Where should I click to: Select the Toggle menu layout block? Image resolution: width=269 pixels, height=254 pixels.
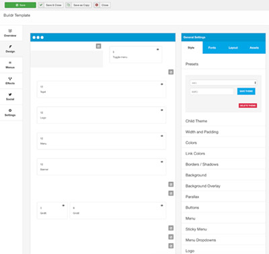(136, 55)
